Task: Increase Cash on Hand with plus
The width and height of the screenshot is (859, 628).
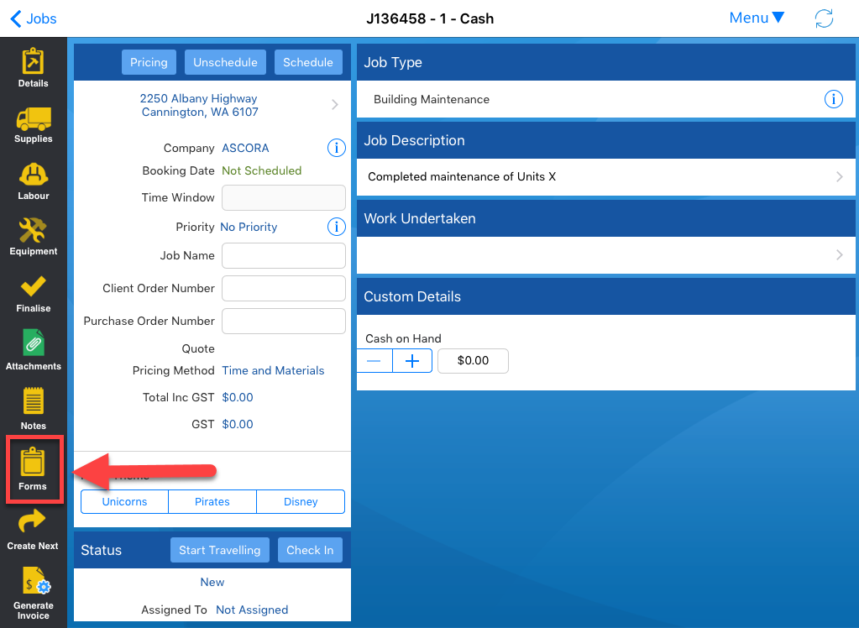Action: click(x=412, y=361)
